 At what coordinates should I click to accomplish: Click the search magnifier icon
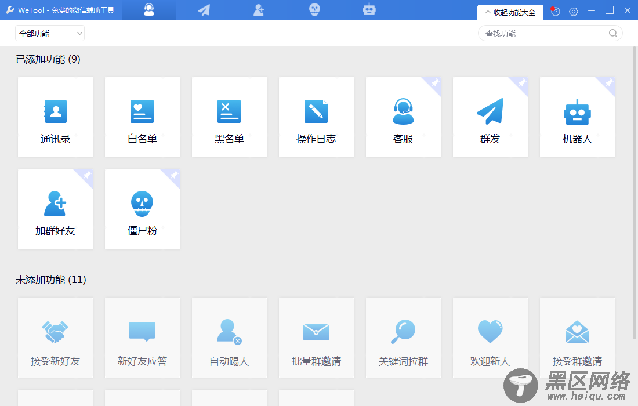(613, 34)
